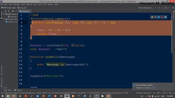Image resolution: width=175 pixels, height=98 pixels.
Task: Open the Terminal tool window button
Action: tap(18, 90)
